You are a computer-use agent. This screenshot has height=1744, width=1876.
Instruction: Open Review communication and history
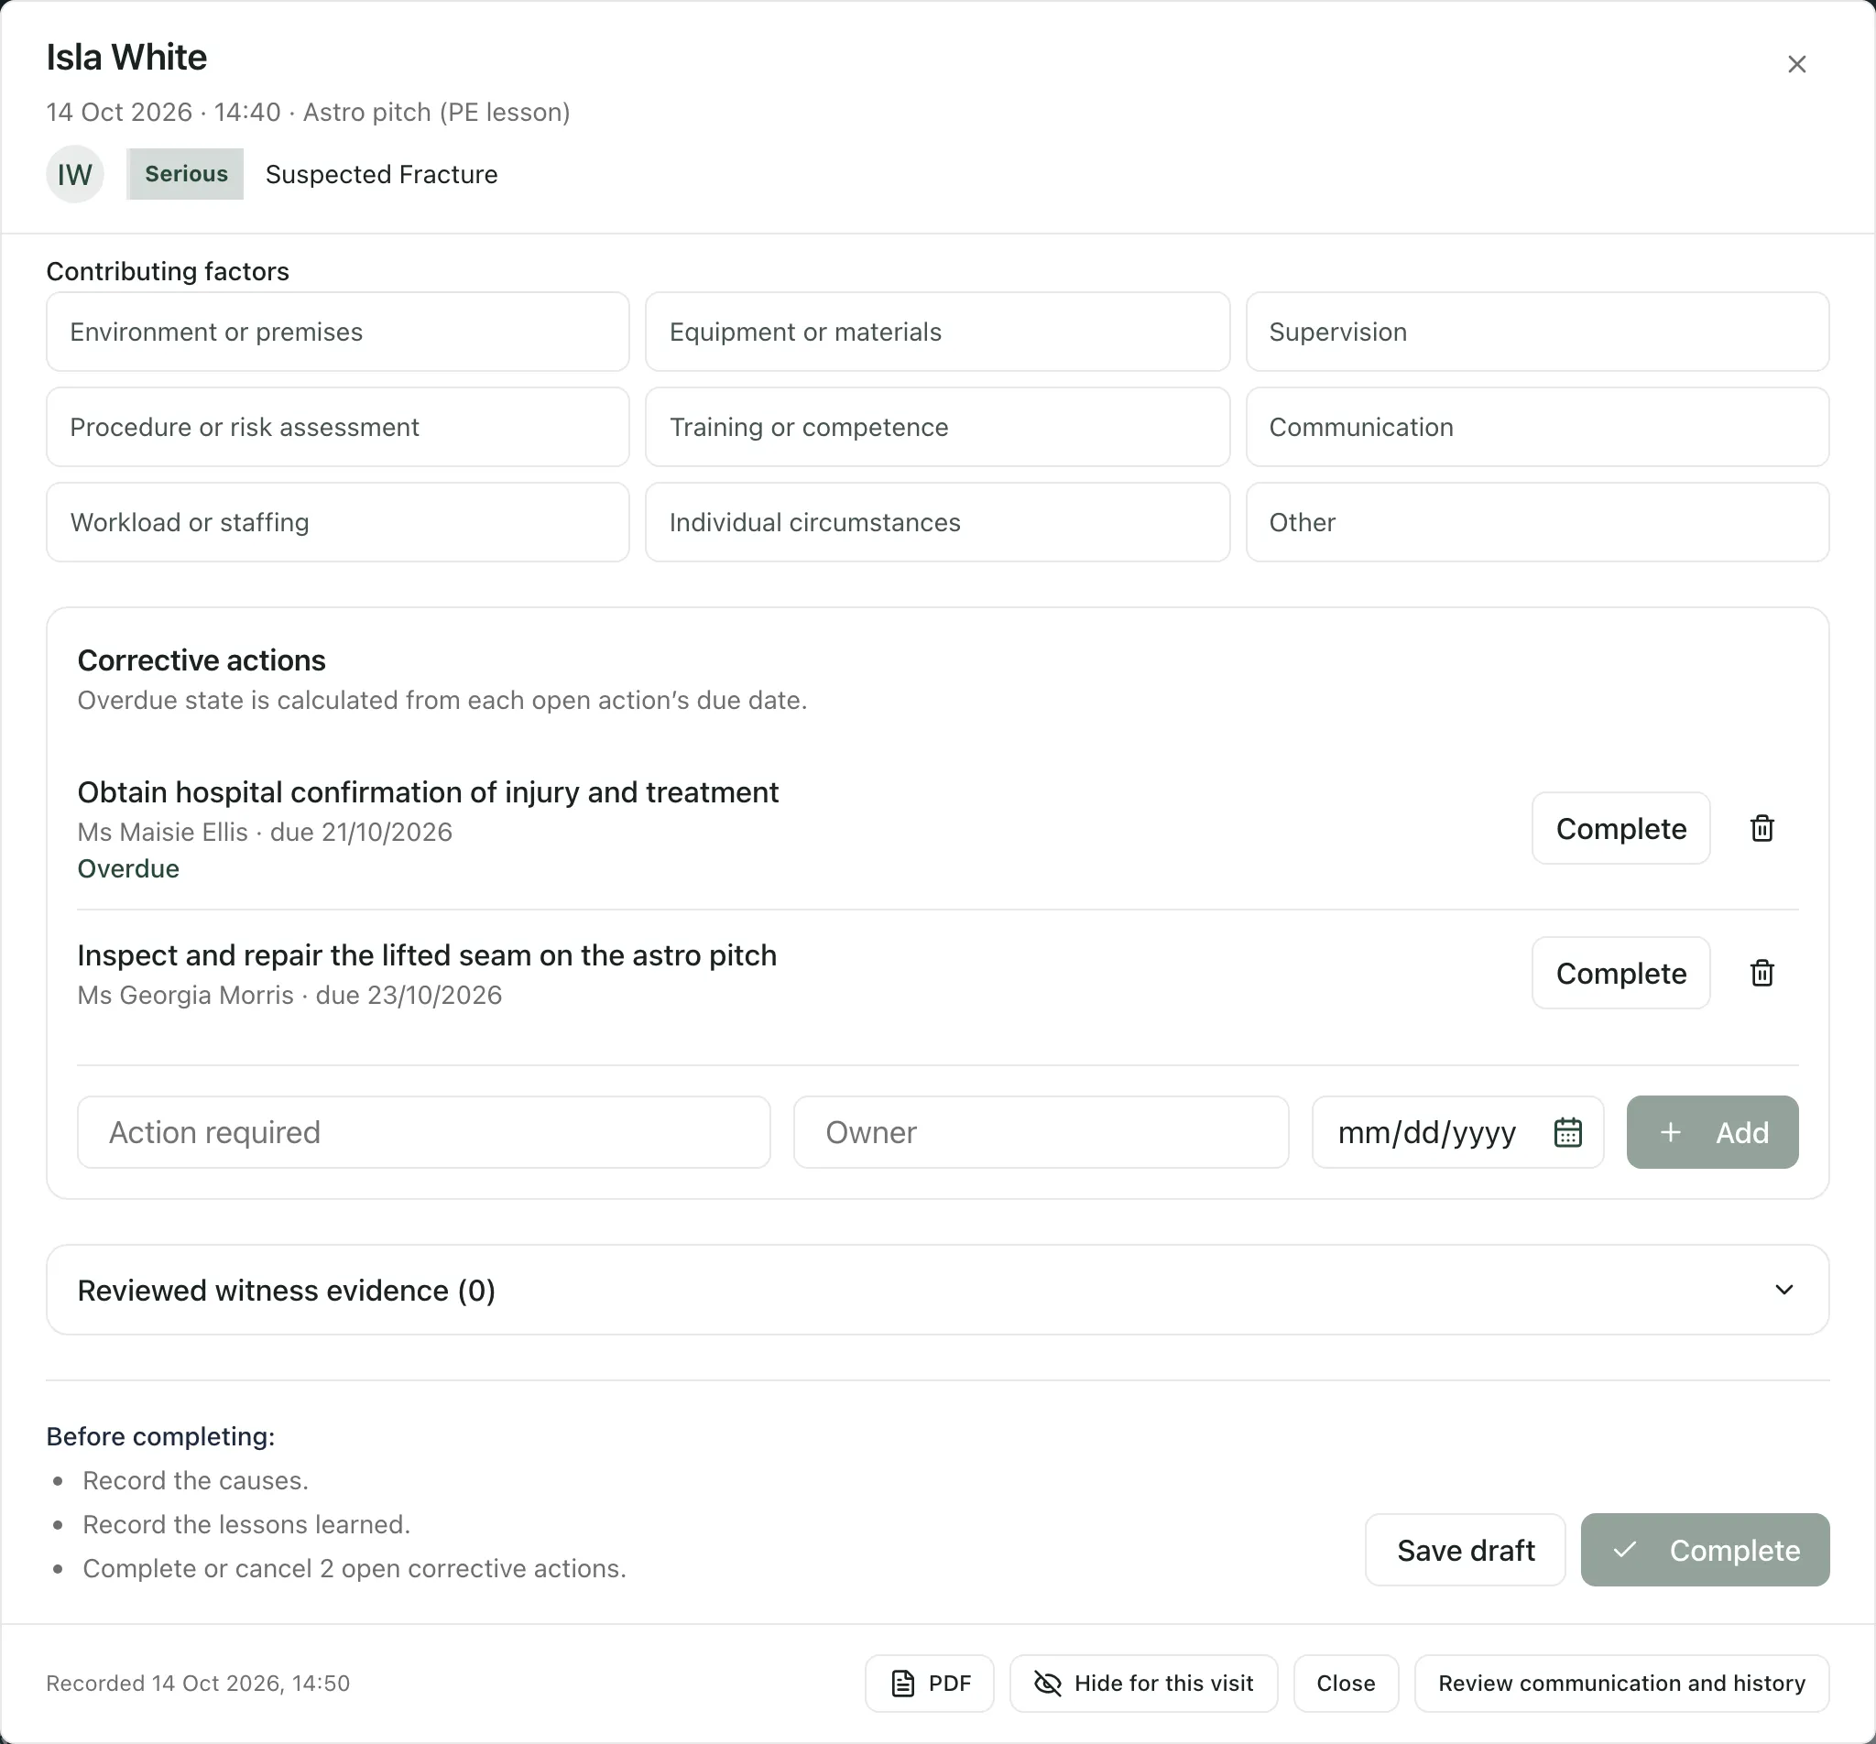(x=1621, y=1683)
